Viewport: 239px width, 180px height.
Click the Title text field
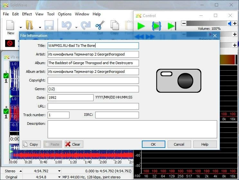[x=93, y=46]
